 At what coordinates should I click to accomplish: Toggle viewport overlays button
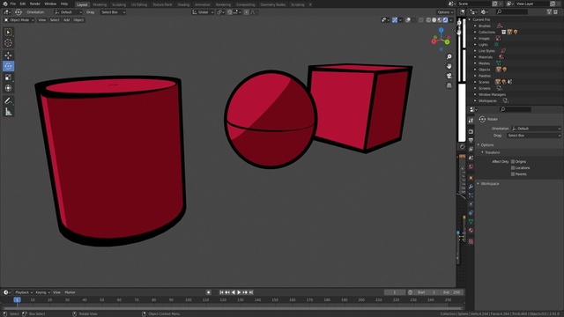pos(408,20)
